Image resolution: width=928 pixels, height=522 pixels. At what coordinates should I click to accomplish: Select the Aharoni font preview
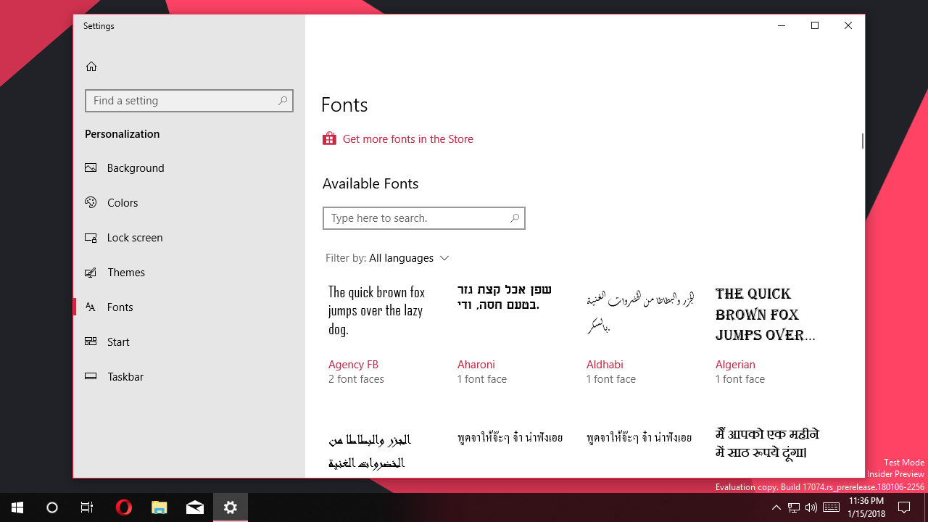[x=476, y=364]
